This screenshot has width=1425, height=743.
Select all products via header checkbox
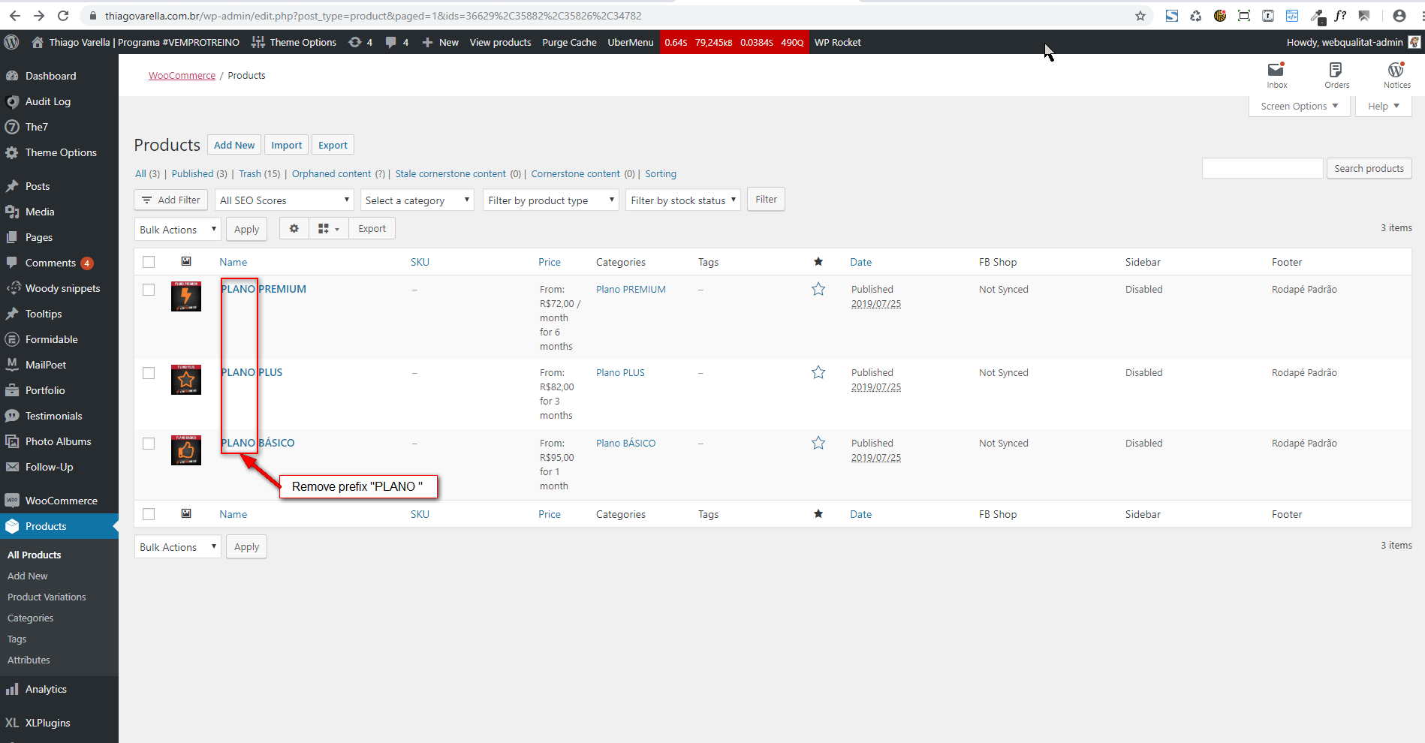pyautogui.click(x=149, y=262)
